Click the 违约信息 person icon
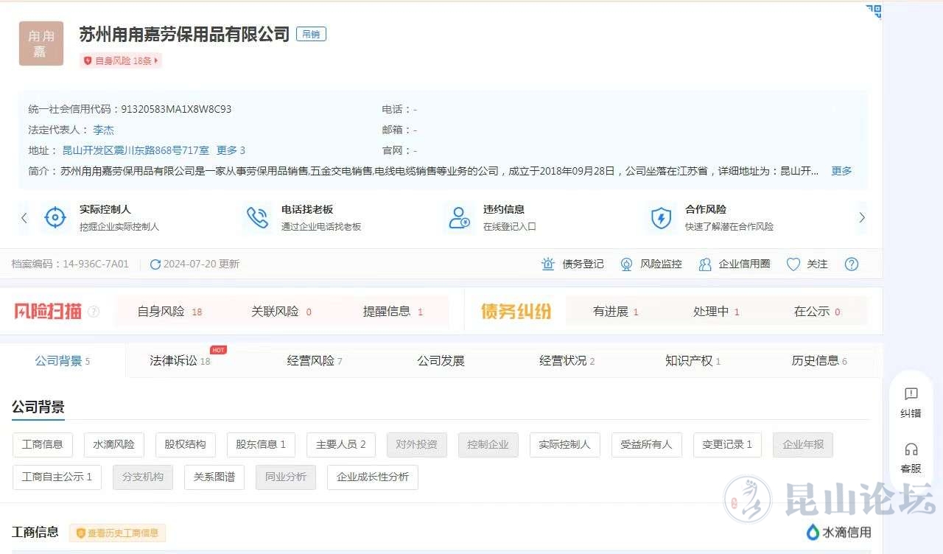The image size is (943, 554). pyautogui.click(x=460, y=218)
